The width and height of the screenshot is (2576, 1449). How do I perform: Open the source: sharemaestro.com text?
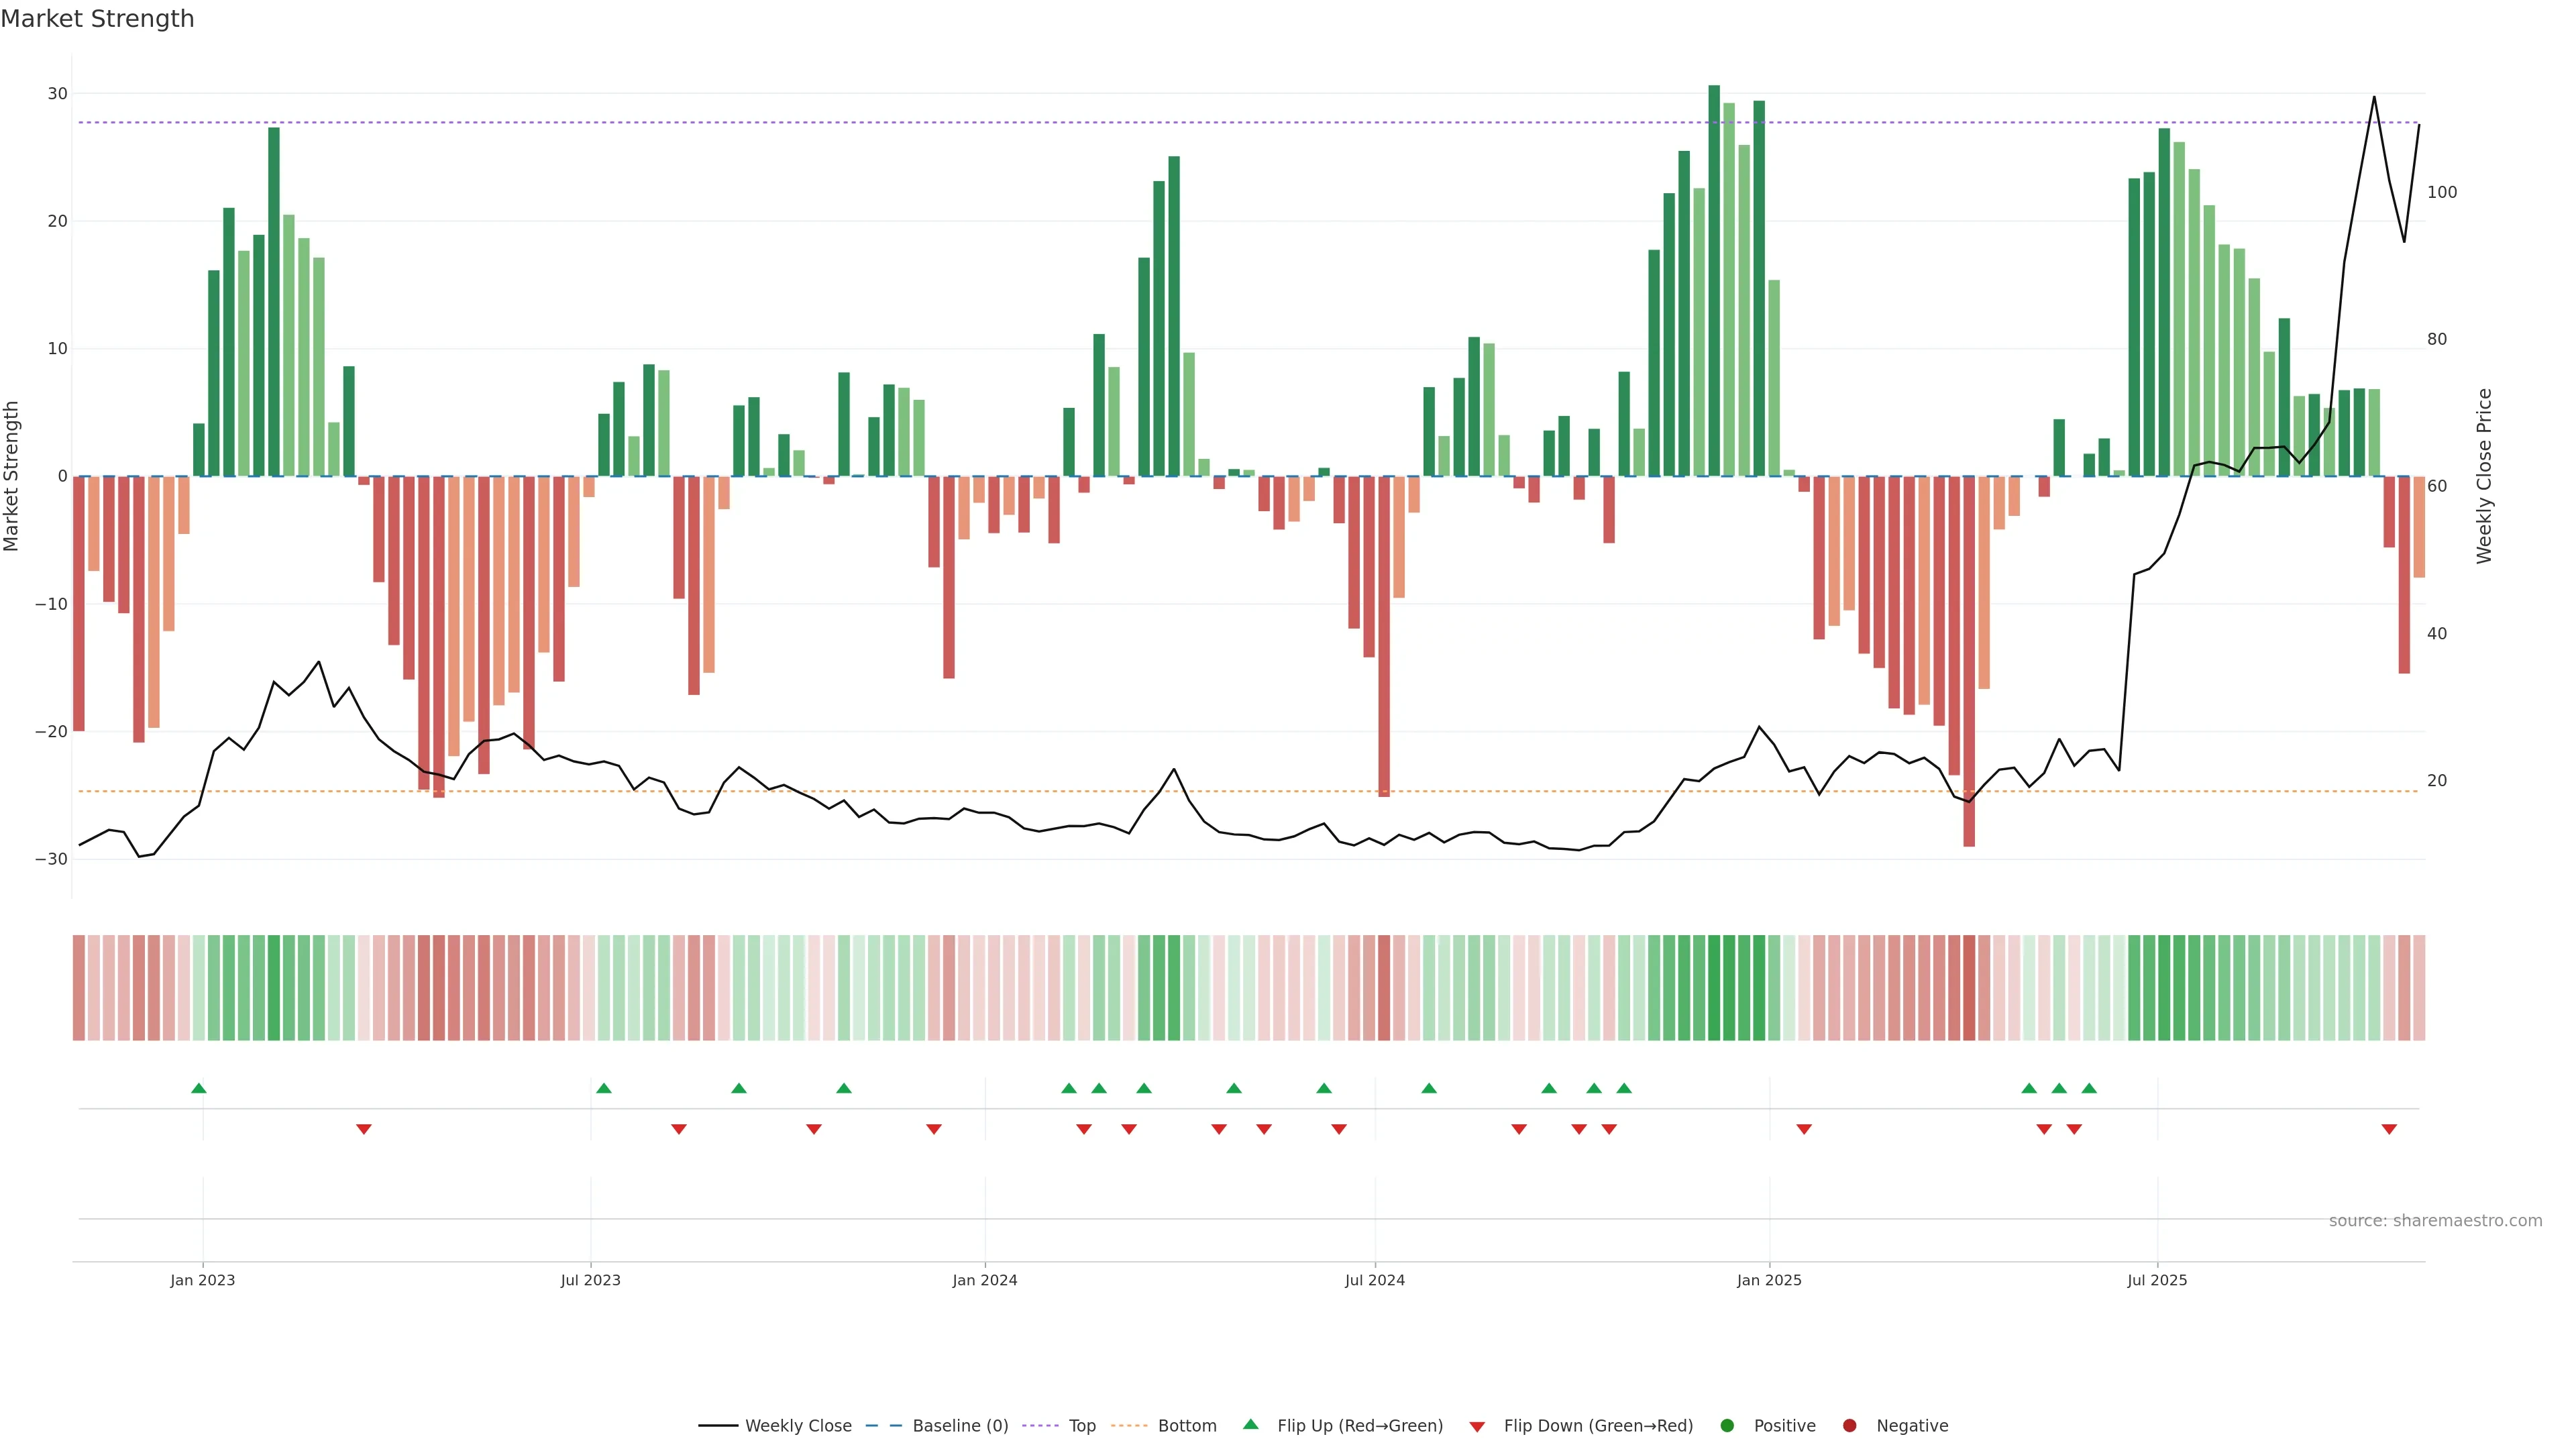2435,1221
